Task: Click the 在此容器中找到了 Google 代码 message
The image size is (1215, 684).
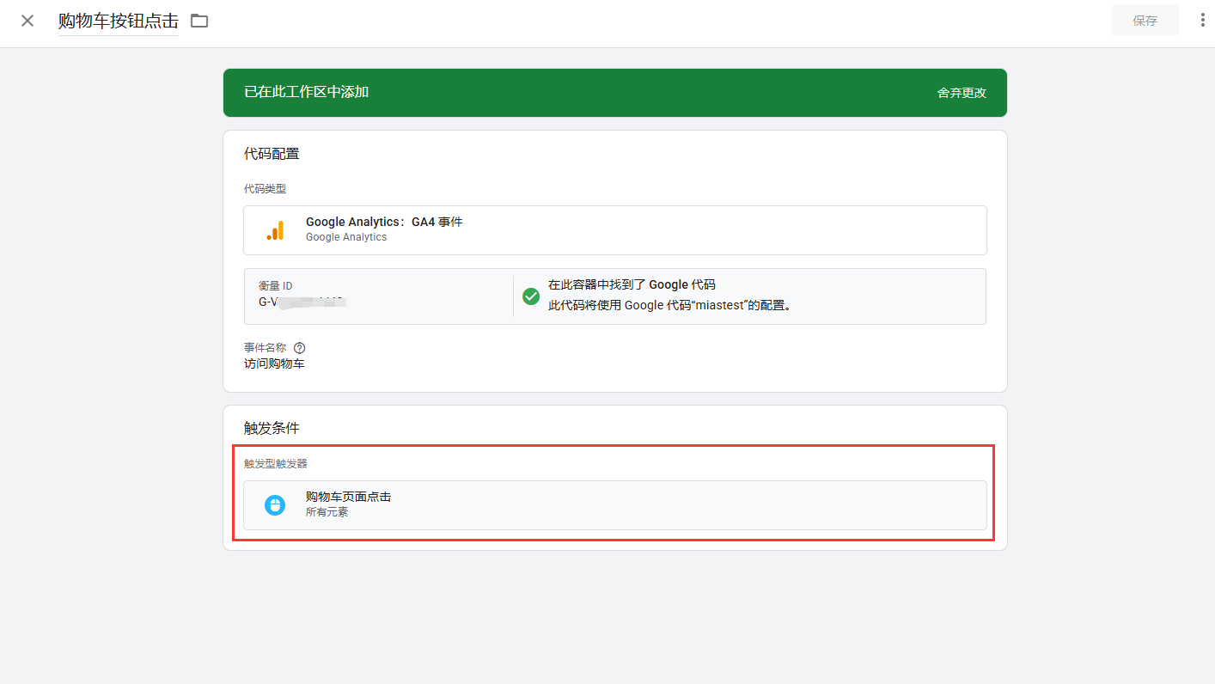Action: 632,285
